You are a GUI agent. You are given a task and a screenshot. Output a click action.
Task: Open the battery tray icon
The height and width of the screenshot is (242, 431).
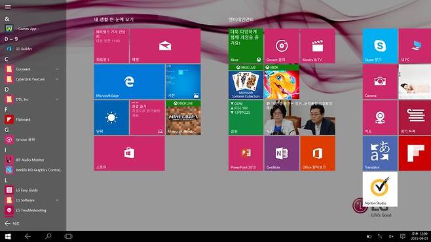click(369, 236)
